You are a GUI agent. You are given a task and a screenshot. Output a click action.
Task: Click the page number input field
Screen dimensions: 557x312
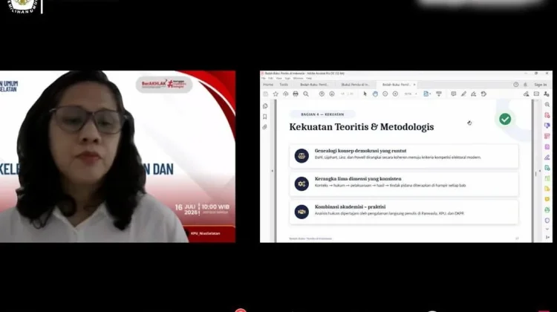(x=343, y=94)
